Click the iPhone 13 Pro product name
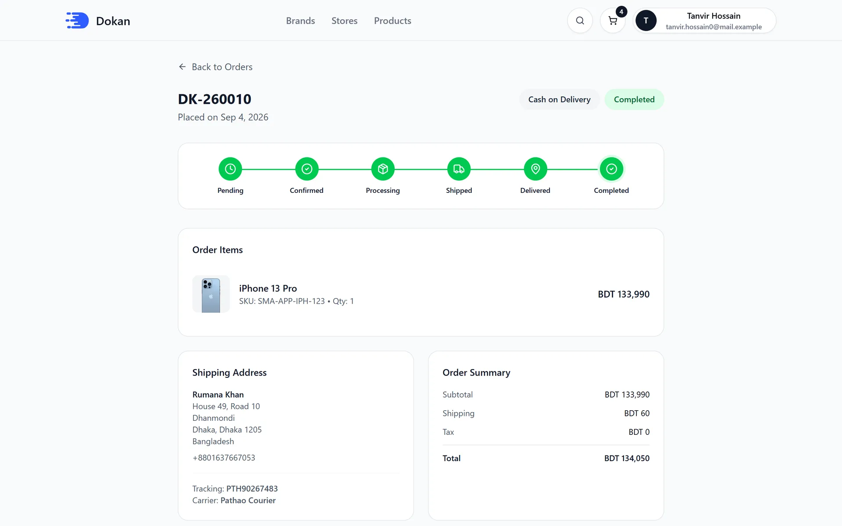 [x=268, y=288]
